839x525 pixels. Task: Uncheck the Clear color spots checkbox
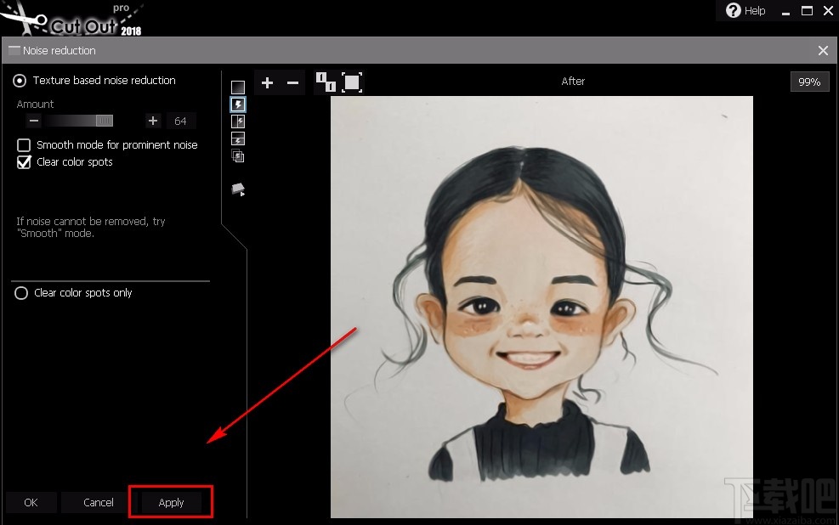coord(23,161)
